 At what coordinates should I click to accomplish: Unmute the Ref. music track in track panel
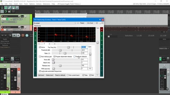click(x=2, y=30)
